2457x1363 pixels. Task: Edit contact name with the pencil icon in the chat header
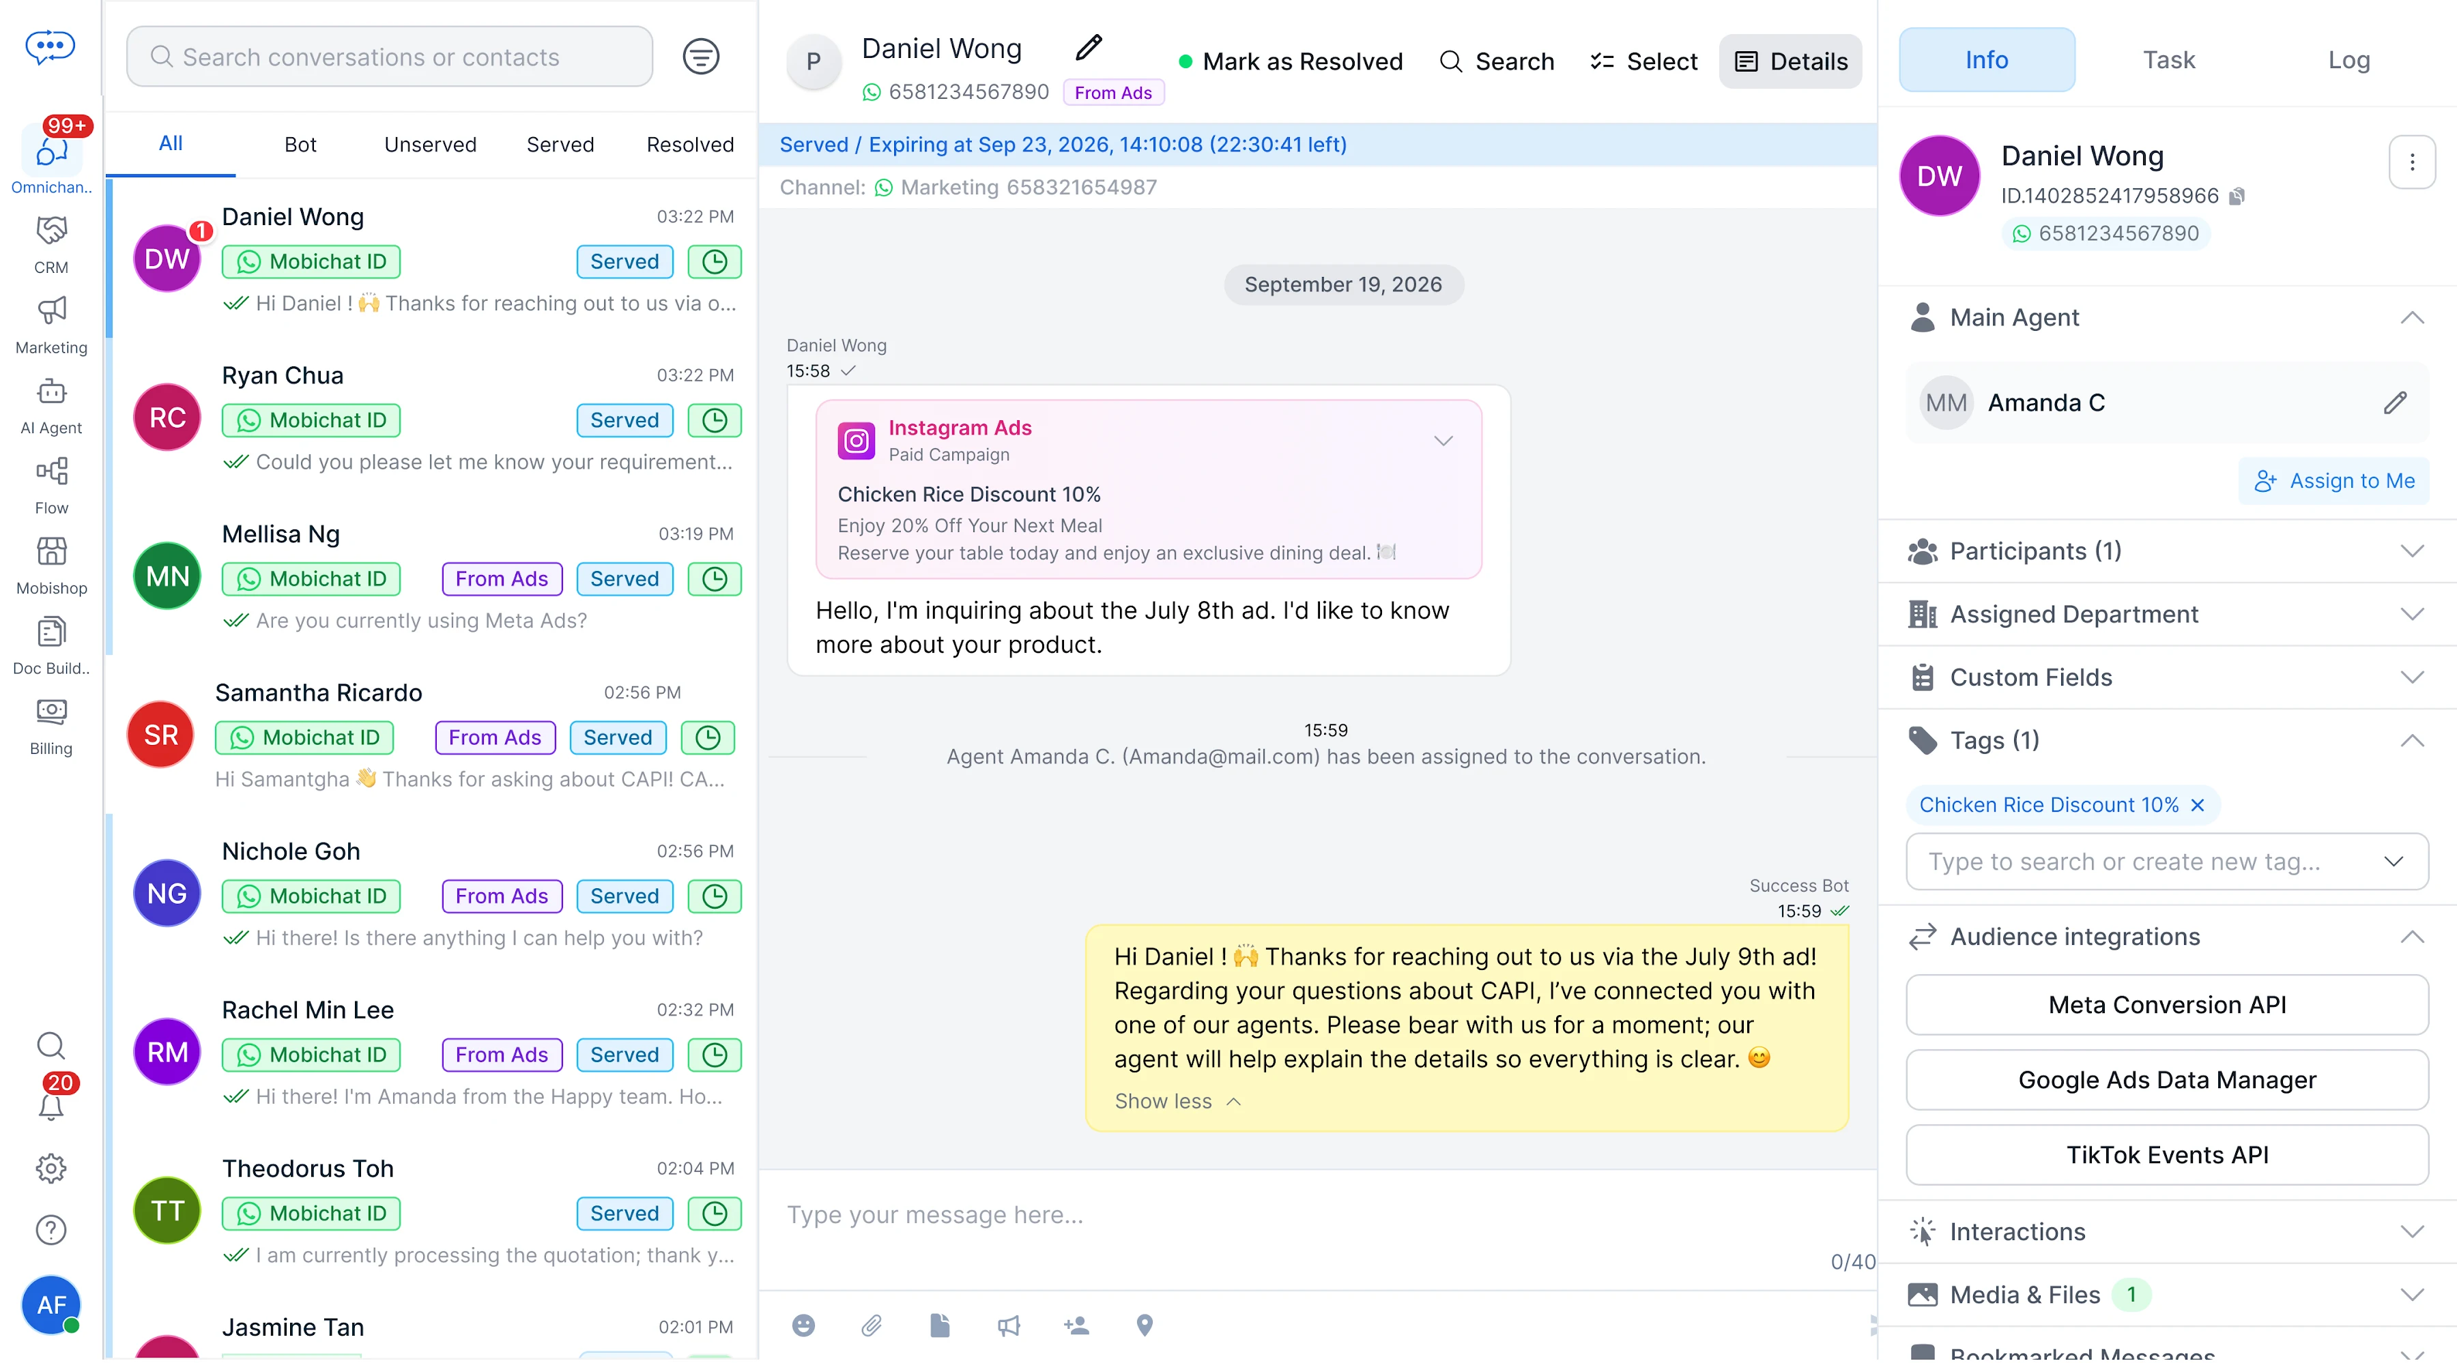[x=1089, y=46]
